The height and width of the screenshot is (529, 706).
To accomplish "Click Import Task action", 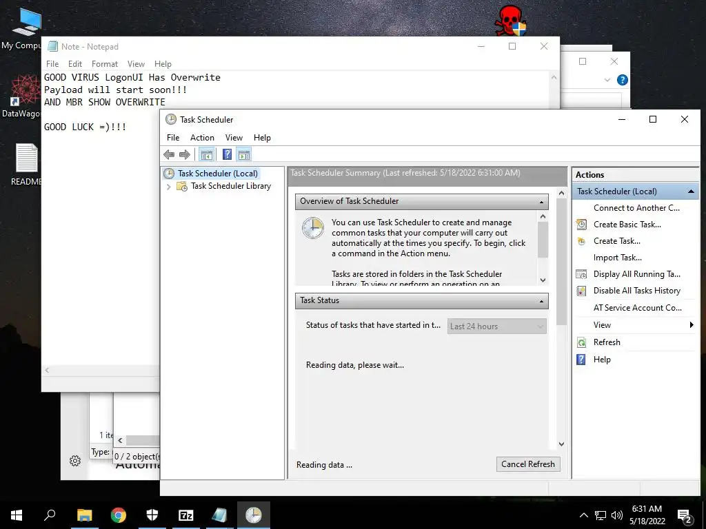I will coord(617,258).
